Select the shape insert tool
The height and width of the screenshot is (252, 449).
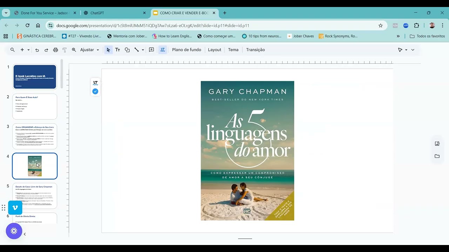(127, 50)
